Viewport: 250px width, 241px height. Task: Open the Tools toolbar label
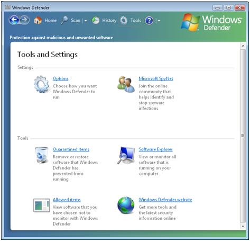tap(136, 21)
